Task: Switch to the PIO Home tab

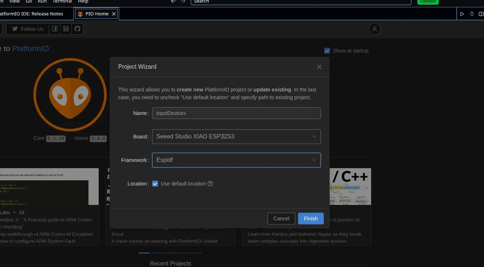Action: 96,14
